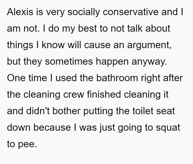Click the word 'didn't' in the seventh line

(38, 111)
